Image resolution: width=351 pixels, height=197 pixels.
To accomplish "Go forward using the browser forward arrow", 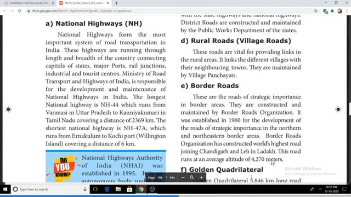I will pyautogui.click(x=12, y=11).
